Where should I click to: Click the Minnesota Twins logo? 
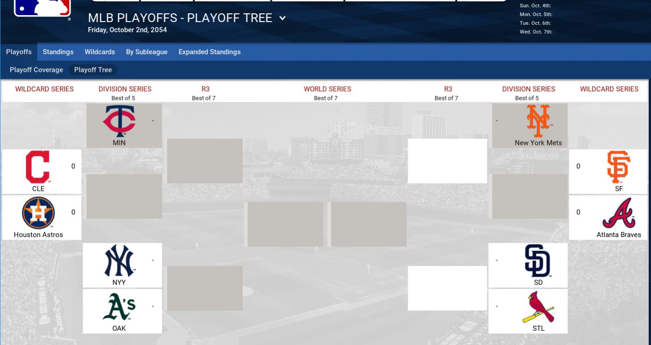tap(119, 121)
